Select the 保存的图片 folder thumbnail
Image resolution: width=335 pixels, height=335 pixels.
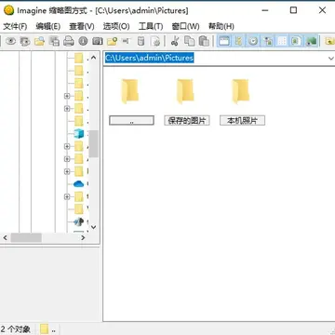click(185, 91)
